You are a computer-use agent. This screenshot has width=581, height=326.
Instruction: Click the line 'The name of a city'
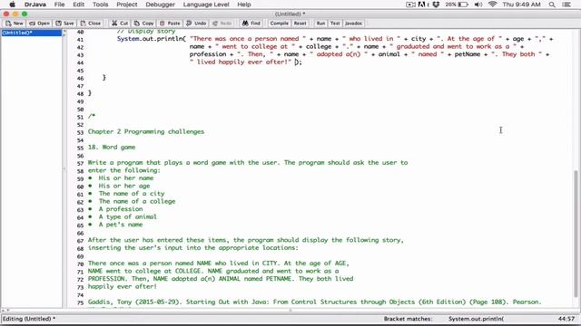click(132, 193)
